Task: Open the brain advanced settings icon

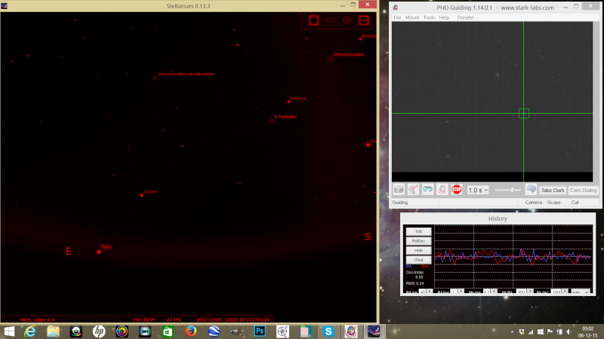Action: pyautogui.click(x=531, y=190)
